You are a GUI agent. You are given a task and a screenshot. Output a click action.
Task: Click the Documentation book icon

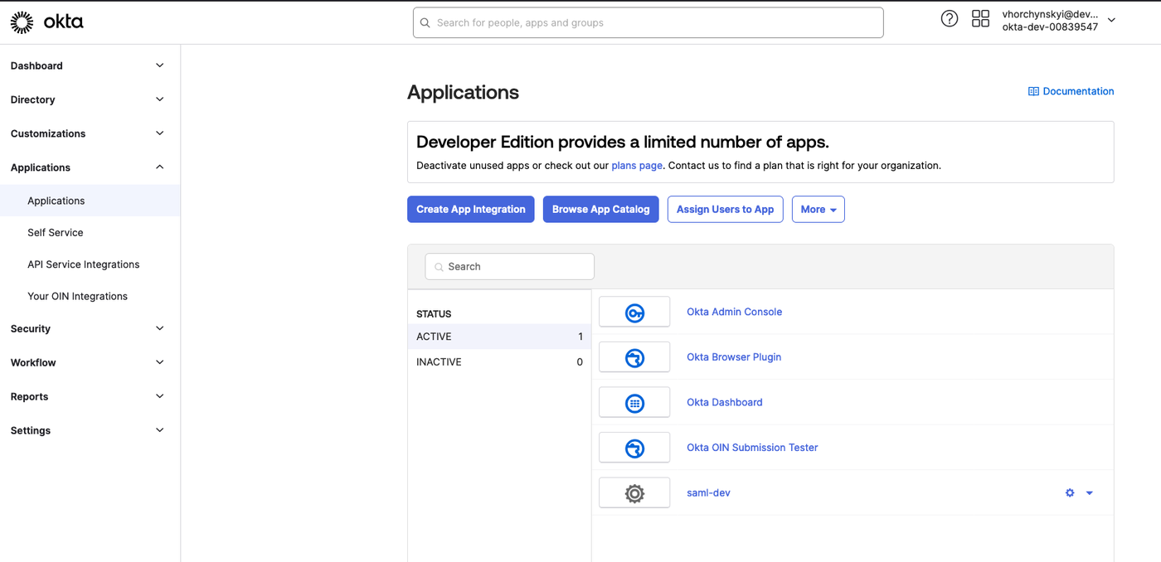coord(1033,91)
